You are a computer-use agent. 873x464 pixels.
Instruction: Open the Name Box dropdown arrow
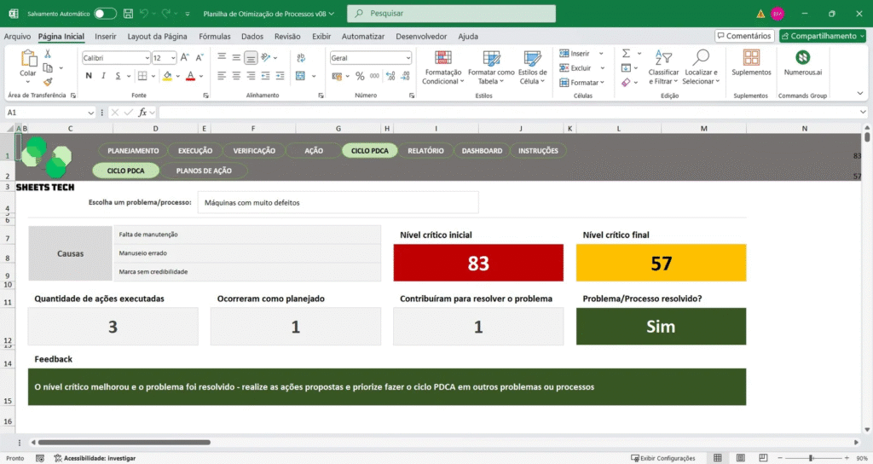click(90, 113)
